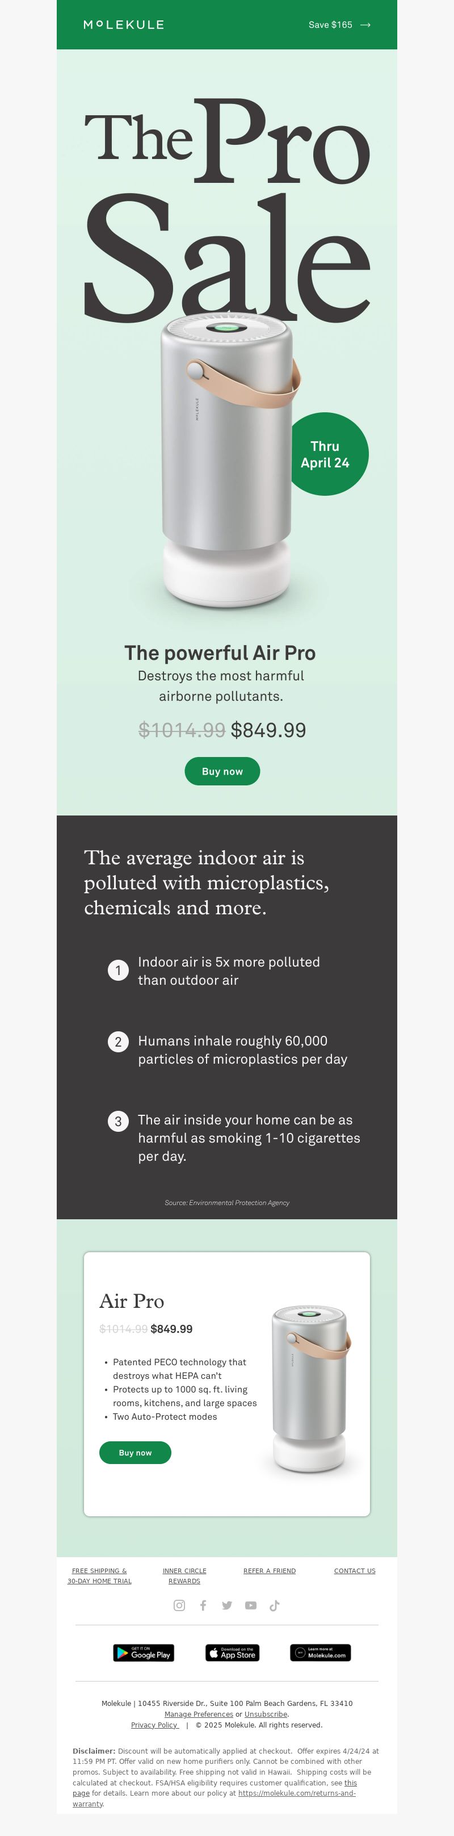The image size is (454, 1836).
Task: Click Buy now under the $849.99 hero price
Action: pyautogui.click(x=222, y=771)
